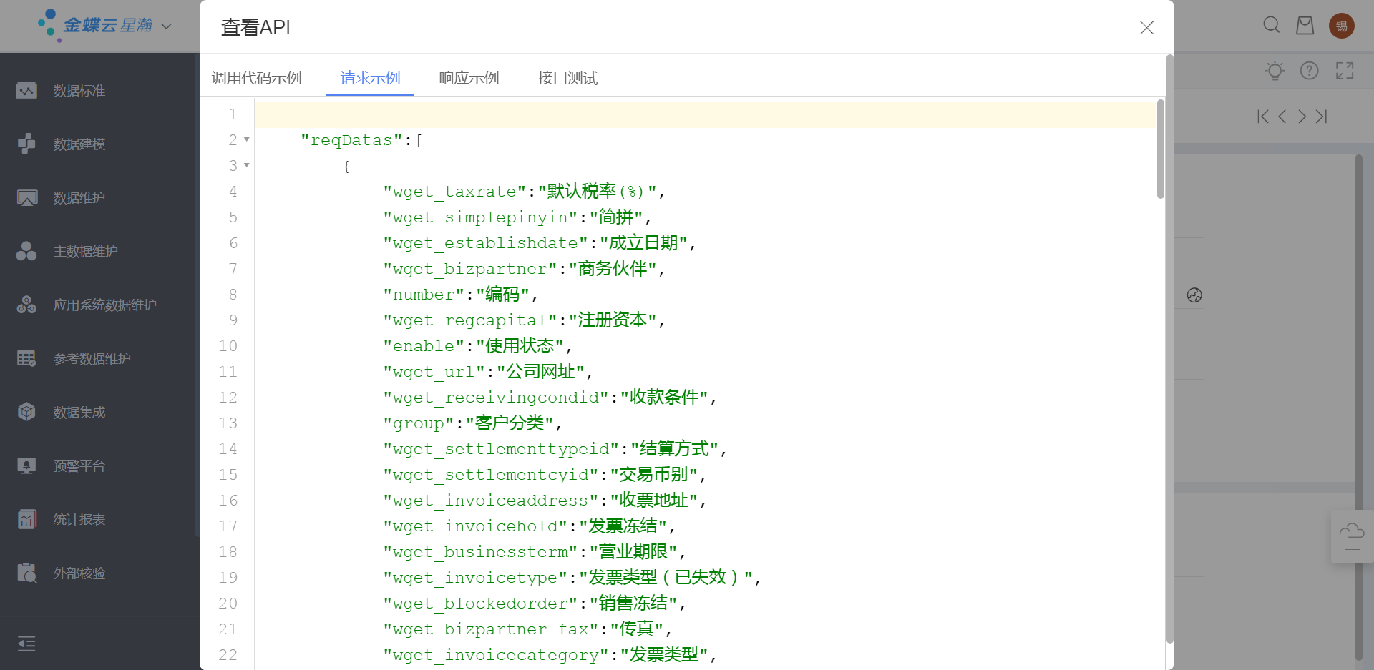Screen dimensions: 1374x670
Task: Click "number" key on line 8
Action: coord(424,295)
